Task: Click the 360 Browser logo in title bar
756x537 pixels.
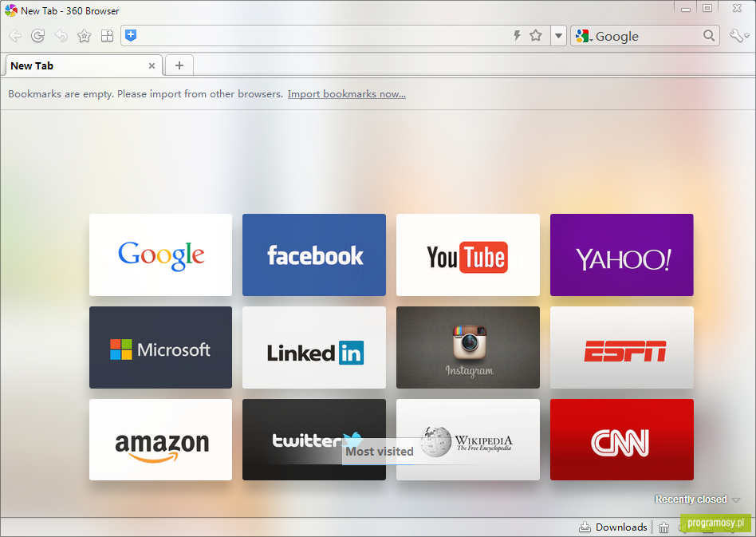Action: pos(10,10)
